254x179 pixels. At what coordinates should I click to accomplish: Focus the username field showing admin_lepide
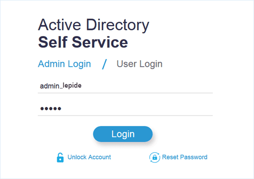(125, 86)
